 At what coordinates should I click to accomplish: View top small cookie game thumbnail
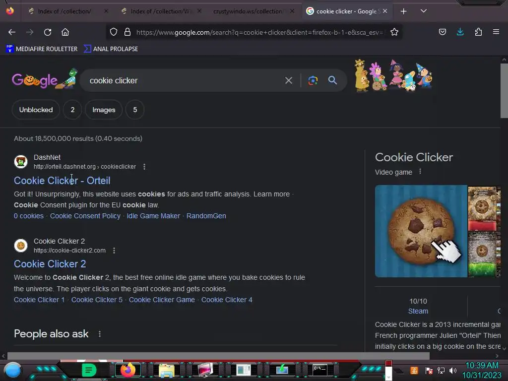click(x=484, y=208)
